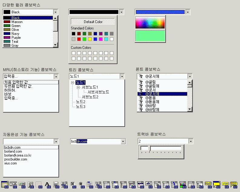Click the text label "A" component icon

[47, 184]
